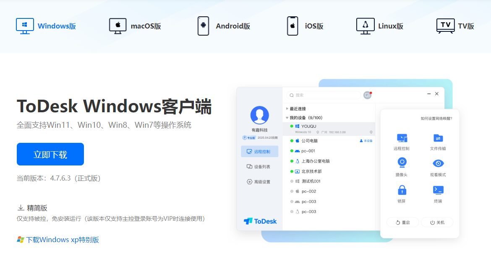Click the search box in ToDesk window
Viewport: 491px width, 253px height.
pyautogui.click(x=324, y=95)
